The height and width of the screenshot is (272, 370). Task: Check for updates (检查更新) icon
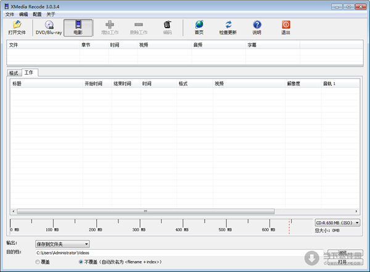tap(228, 27)
